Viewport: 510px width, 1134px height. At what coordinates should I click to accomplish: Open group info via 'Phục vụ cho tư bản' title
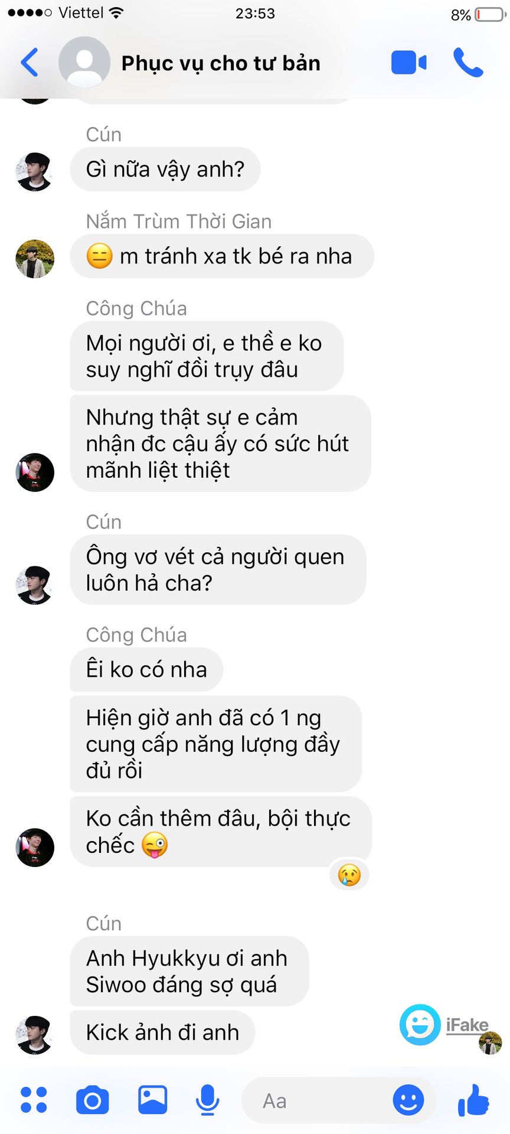pos(221,63)
